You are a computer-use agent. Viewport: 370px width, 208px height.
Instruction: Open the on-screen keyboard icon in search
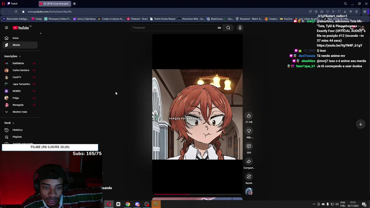point(219,28)
